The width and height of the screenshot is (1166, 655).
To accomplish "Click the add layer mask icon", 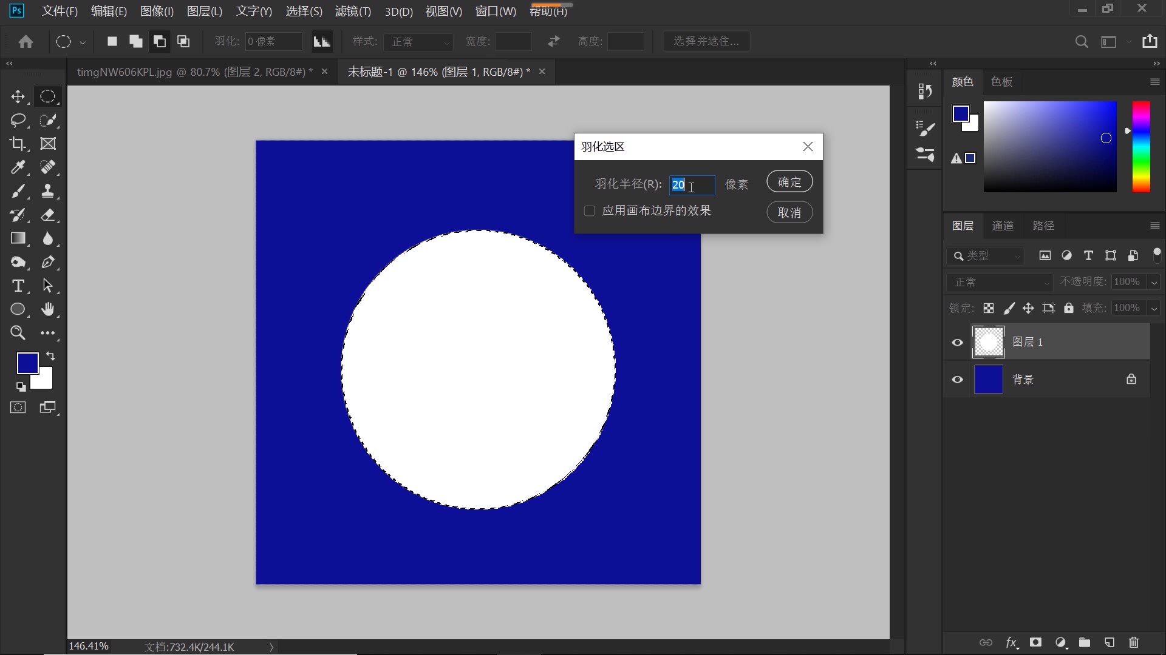I will point(1035,642).
